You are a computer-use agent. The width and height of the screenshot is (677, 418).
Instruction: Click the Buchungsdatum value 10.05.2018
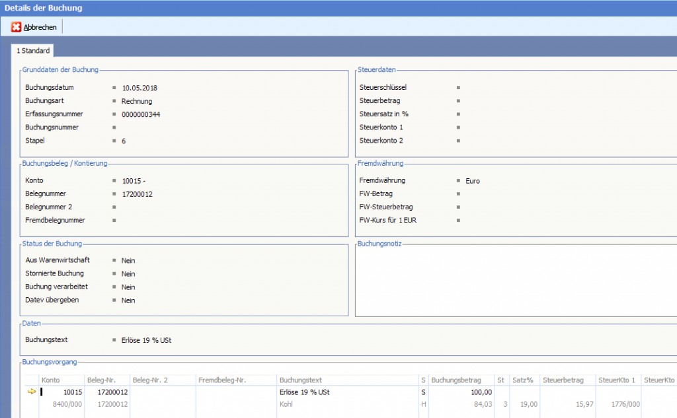click(139, 88)
